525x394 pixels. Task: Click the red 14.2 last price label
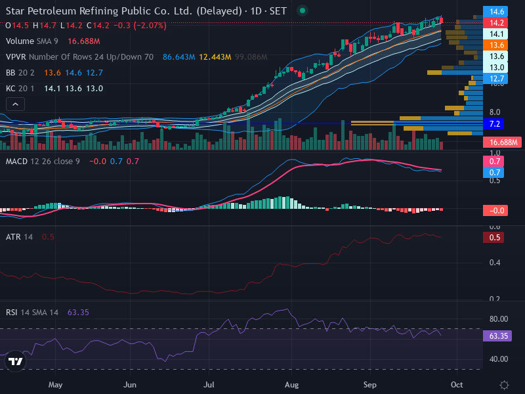point(495,23)
